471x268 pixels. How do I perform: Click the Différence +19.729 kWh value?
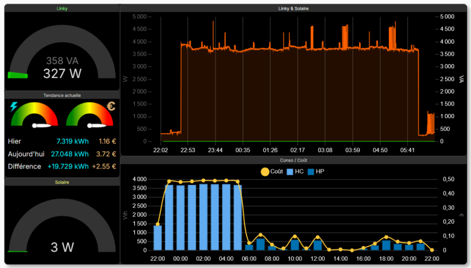click(68, 166)
